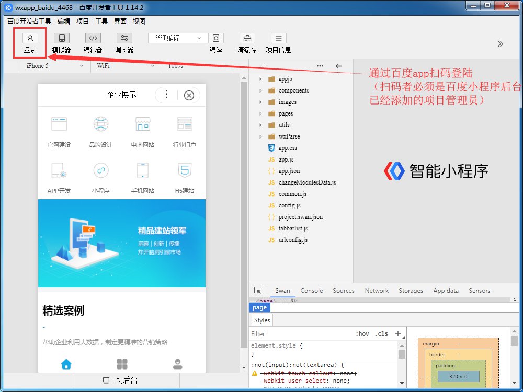
Task: Tap the 小程序 icon
Action: click(101, 170)
